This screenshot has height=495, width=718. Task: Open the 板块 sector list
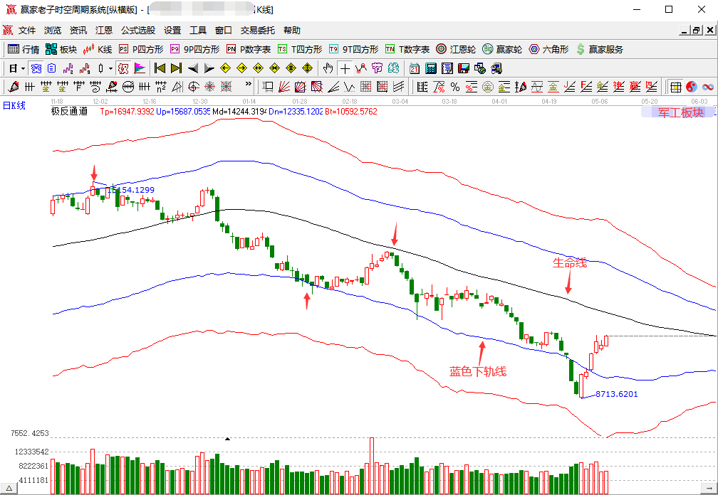[x=61, y=49]
